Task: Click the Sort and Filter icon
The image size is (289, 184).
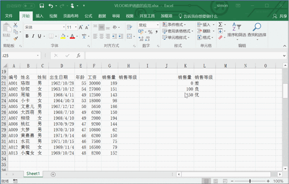Action: click(236, 27)
